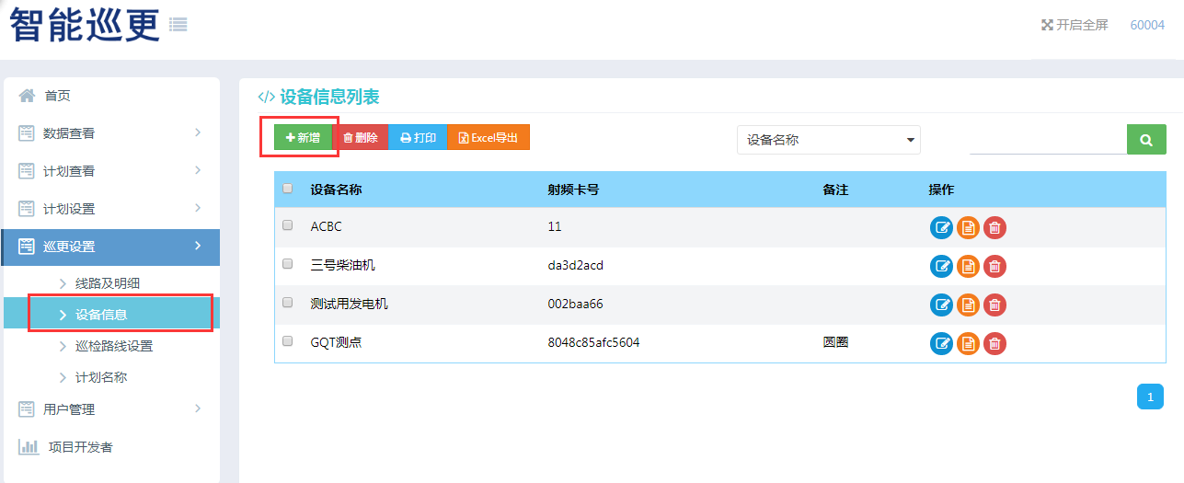Viewport: 1184px width, 483px height.
Task: Open the 设备名称 search field dropdown
Action: click(x=828, y=140)
